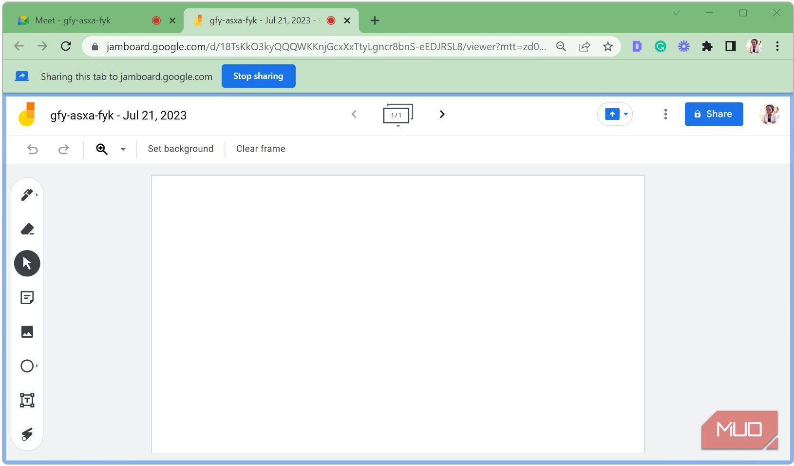The image size is (794, 466).
Task: Open the Circle shape tool
Action: (27, 366)
